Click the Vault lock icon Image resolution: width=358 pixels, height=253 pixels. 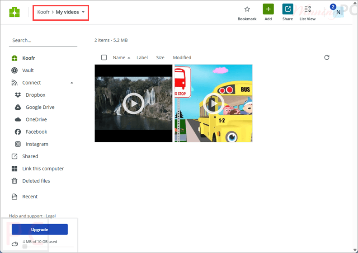pyautogui.click(x=14, y=70)
